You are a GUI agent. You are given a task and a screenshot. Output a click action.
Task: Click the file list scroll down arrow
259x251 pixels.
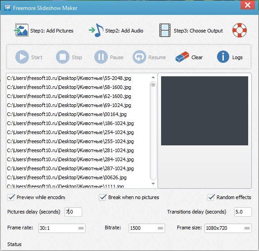coord(153,184)
